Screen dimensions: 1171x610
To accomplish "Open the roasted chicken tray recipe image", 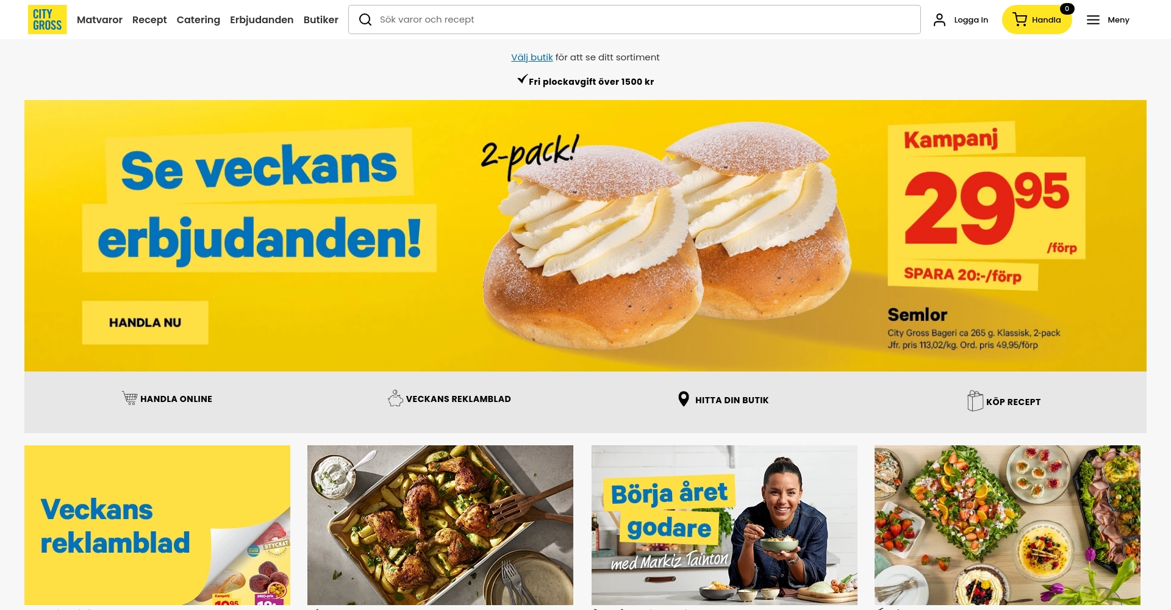I will pos(440,525).
